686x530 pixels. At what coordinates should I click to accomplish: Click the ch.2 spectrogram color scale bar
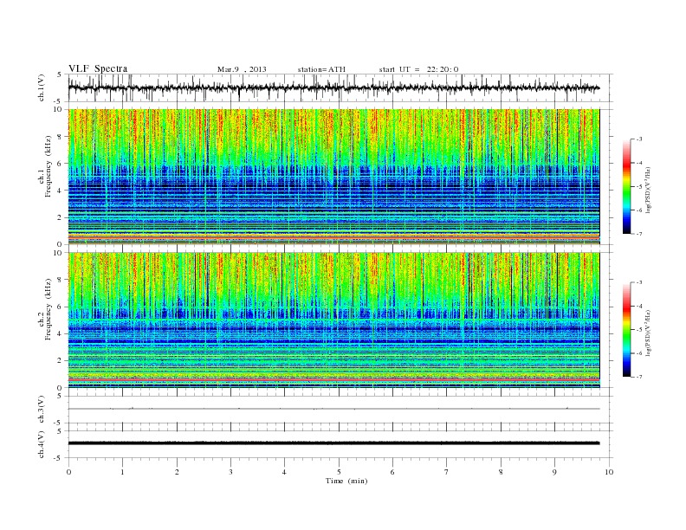(626, 330)
